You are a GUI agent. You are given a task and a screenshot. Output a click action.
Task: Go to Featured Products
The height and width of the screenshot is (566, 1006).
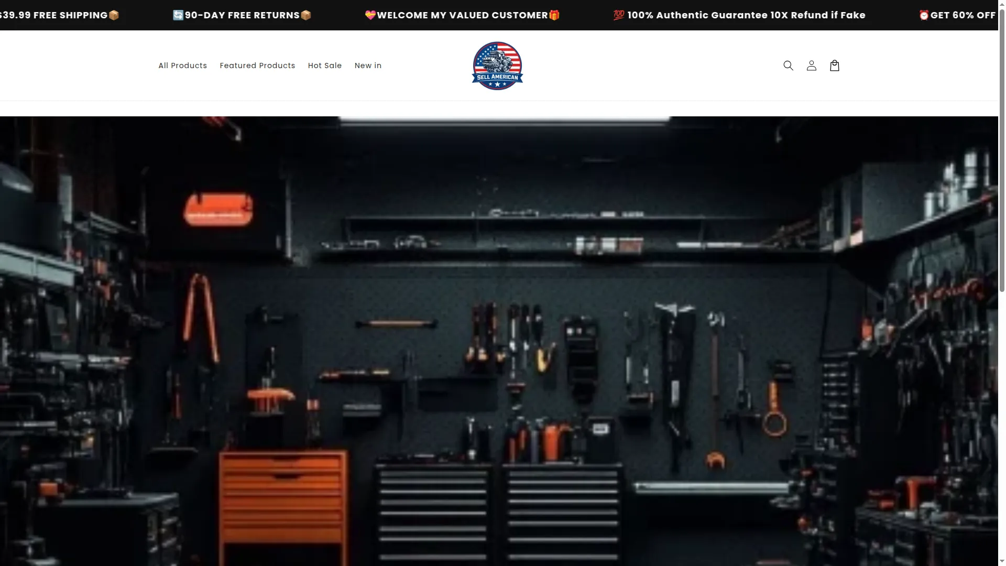pos(257,66)
